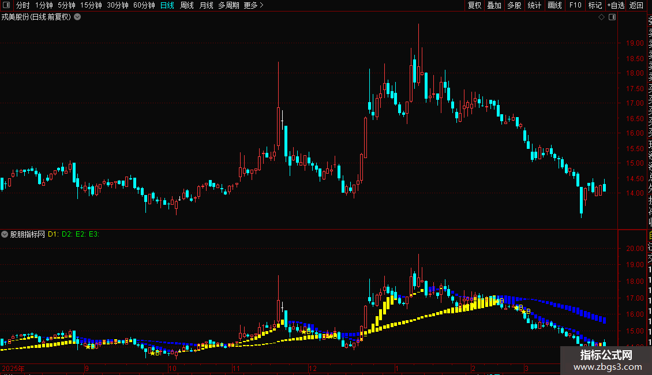This screenshot has height=375, width=652.
Task: Open the 复权 adjustment option
Action: 474,5
